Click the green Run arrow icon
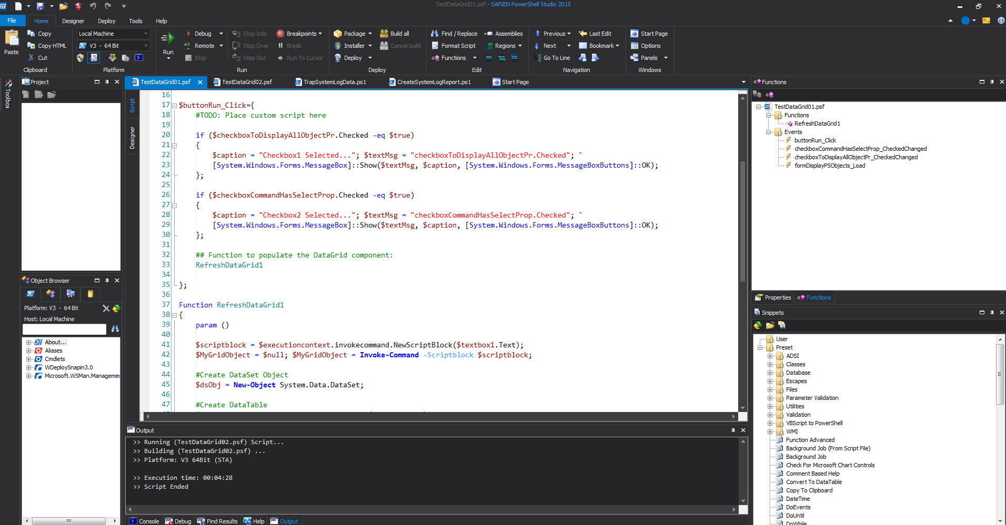Image resolution: width=1006 pixels, height=525 pixels. tap(167, 38)
